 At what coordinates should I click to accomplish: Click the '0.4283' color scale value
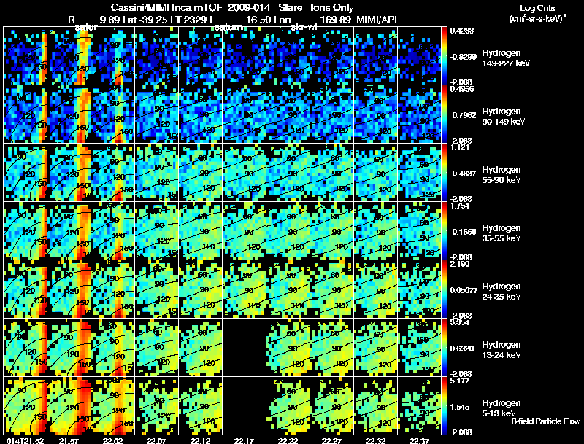click(x=461, y=31)
